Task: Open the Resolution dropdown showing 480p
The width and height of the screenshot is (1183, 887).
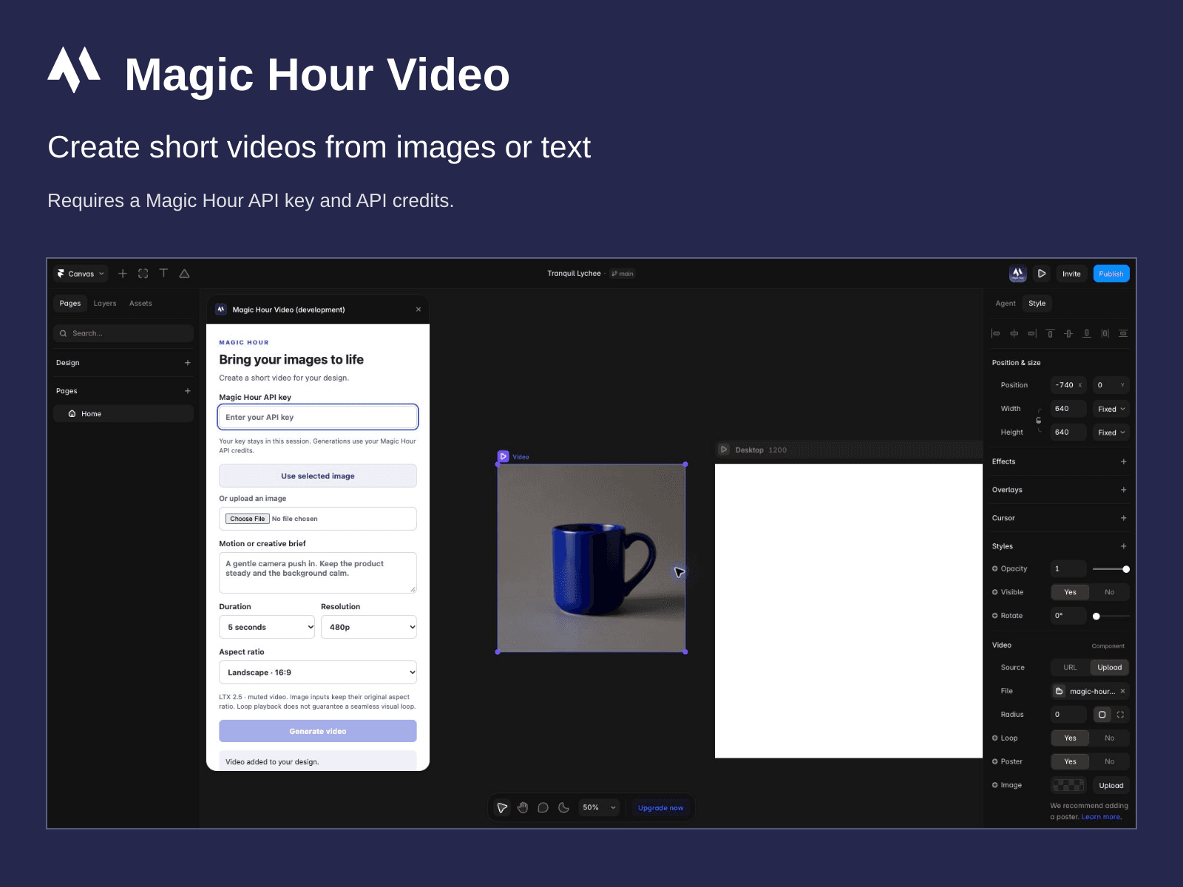Action: pos(369,627)
